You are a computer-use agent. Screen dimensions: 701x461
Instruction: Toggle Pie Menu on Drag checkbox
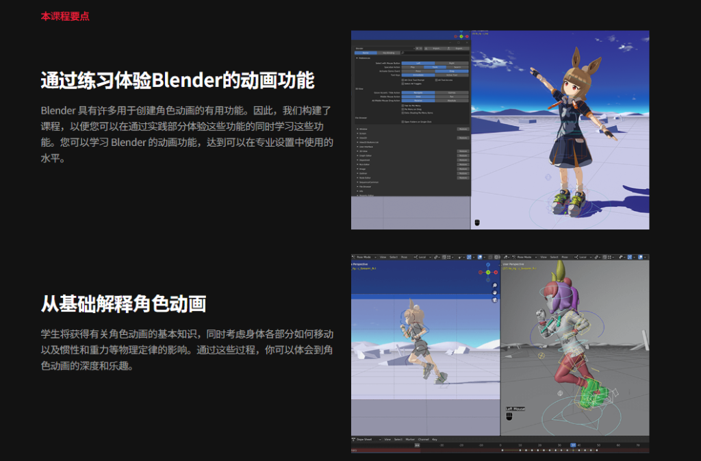click(x=403, y=109)
